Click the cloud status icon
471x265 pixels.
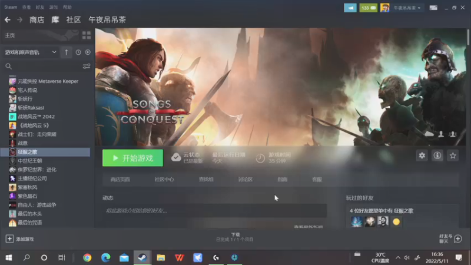click(x=176, y=157)
